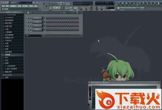
Task: Open the Clap channel settings
Action: 37,22
